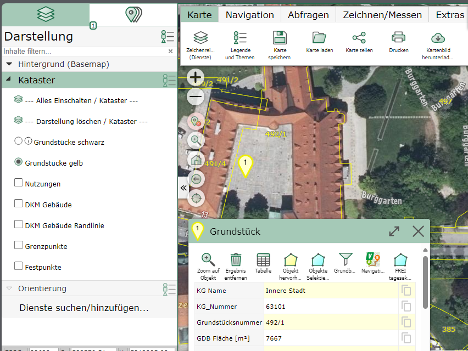Show DKM Gebäude layer
Viewport: 468px width, 351px height.
pos(19,205)
